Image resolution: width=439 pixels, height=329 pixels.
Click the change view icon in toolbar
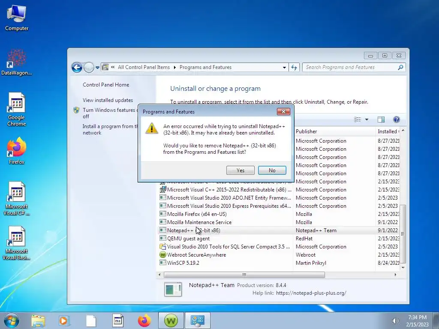[x=358, y=120]
